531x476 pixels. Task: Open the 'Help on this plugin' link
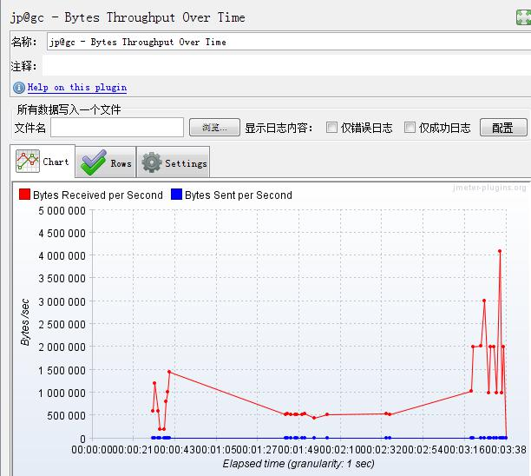76,88
